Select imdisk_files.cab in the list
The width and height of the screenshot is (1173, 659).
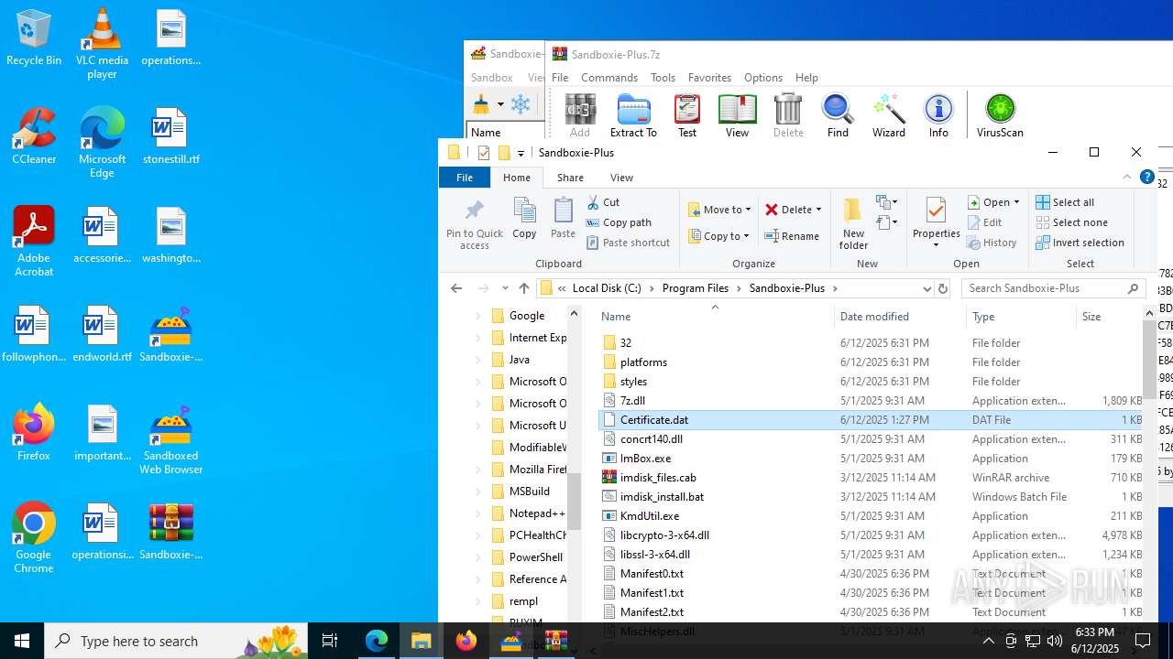[658, 478]
